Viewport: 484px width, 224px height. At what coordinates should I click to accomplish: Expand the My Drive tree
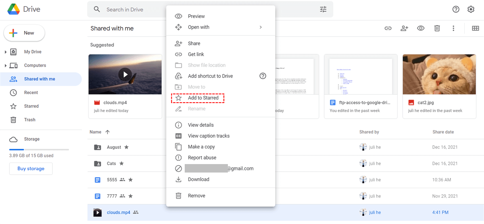pos(6,52)
